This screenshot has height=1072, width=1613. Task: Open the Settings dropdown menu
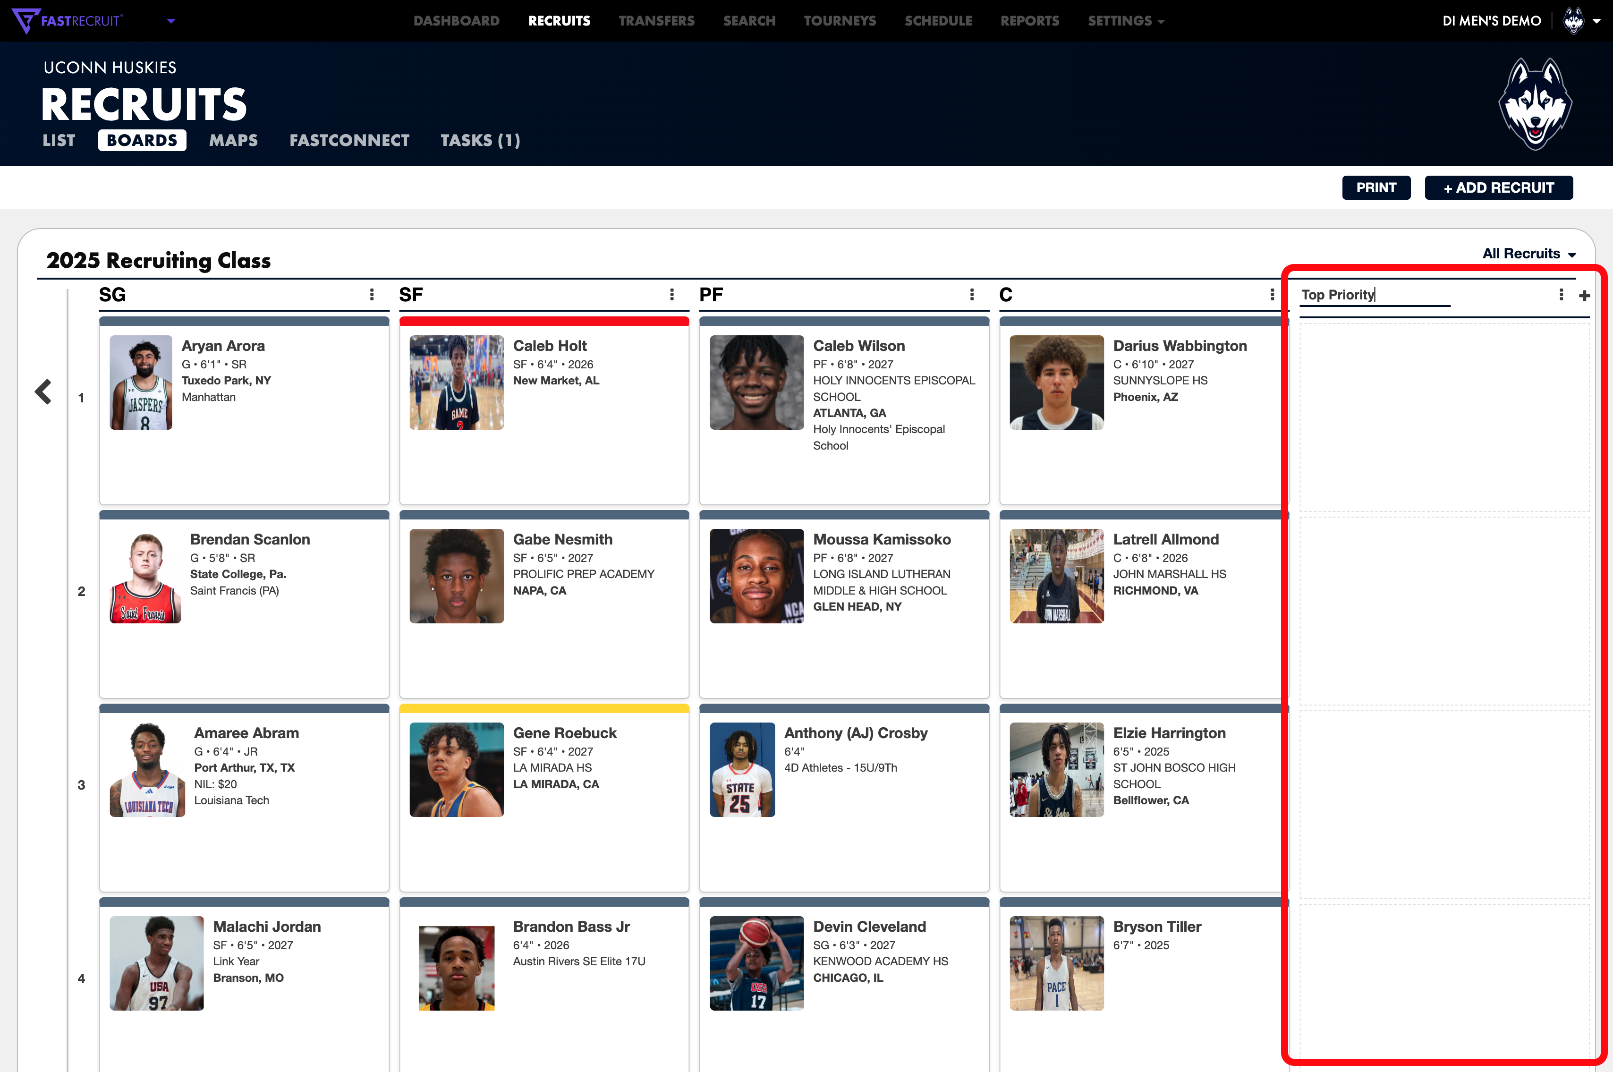(x=1125, y=20)
